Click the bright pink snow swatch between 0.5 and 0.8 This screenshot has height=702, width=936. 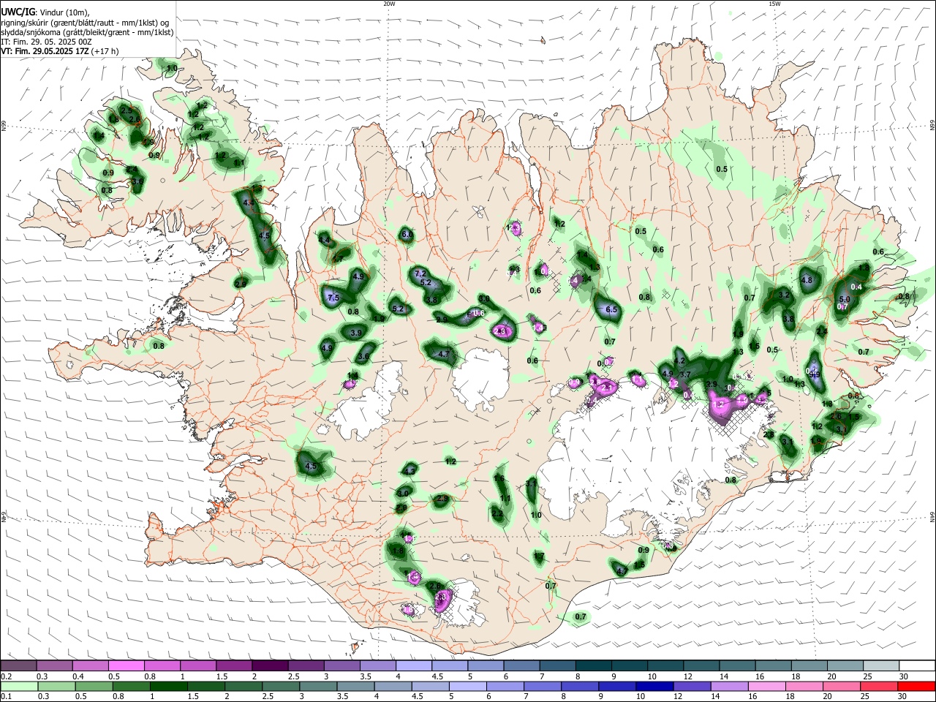pos(127,665)
